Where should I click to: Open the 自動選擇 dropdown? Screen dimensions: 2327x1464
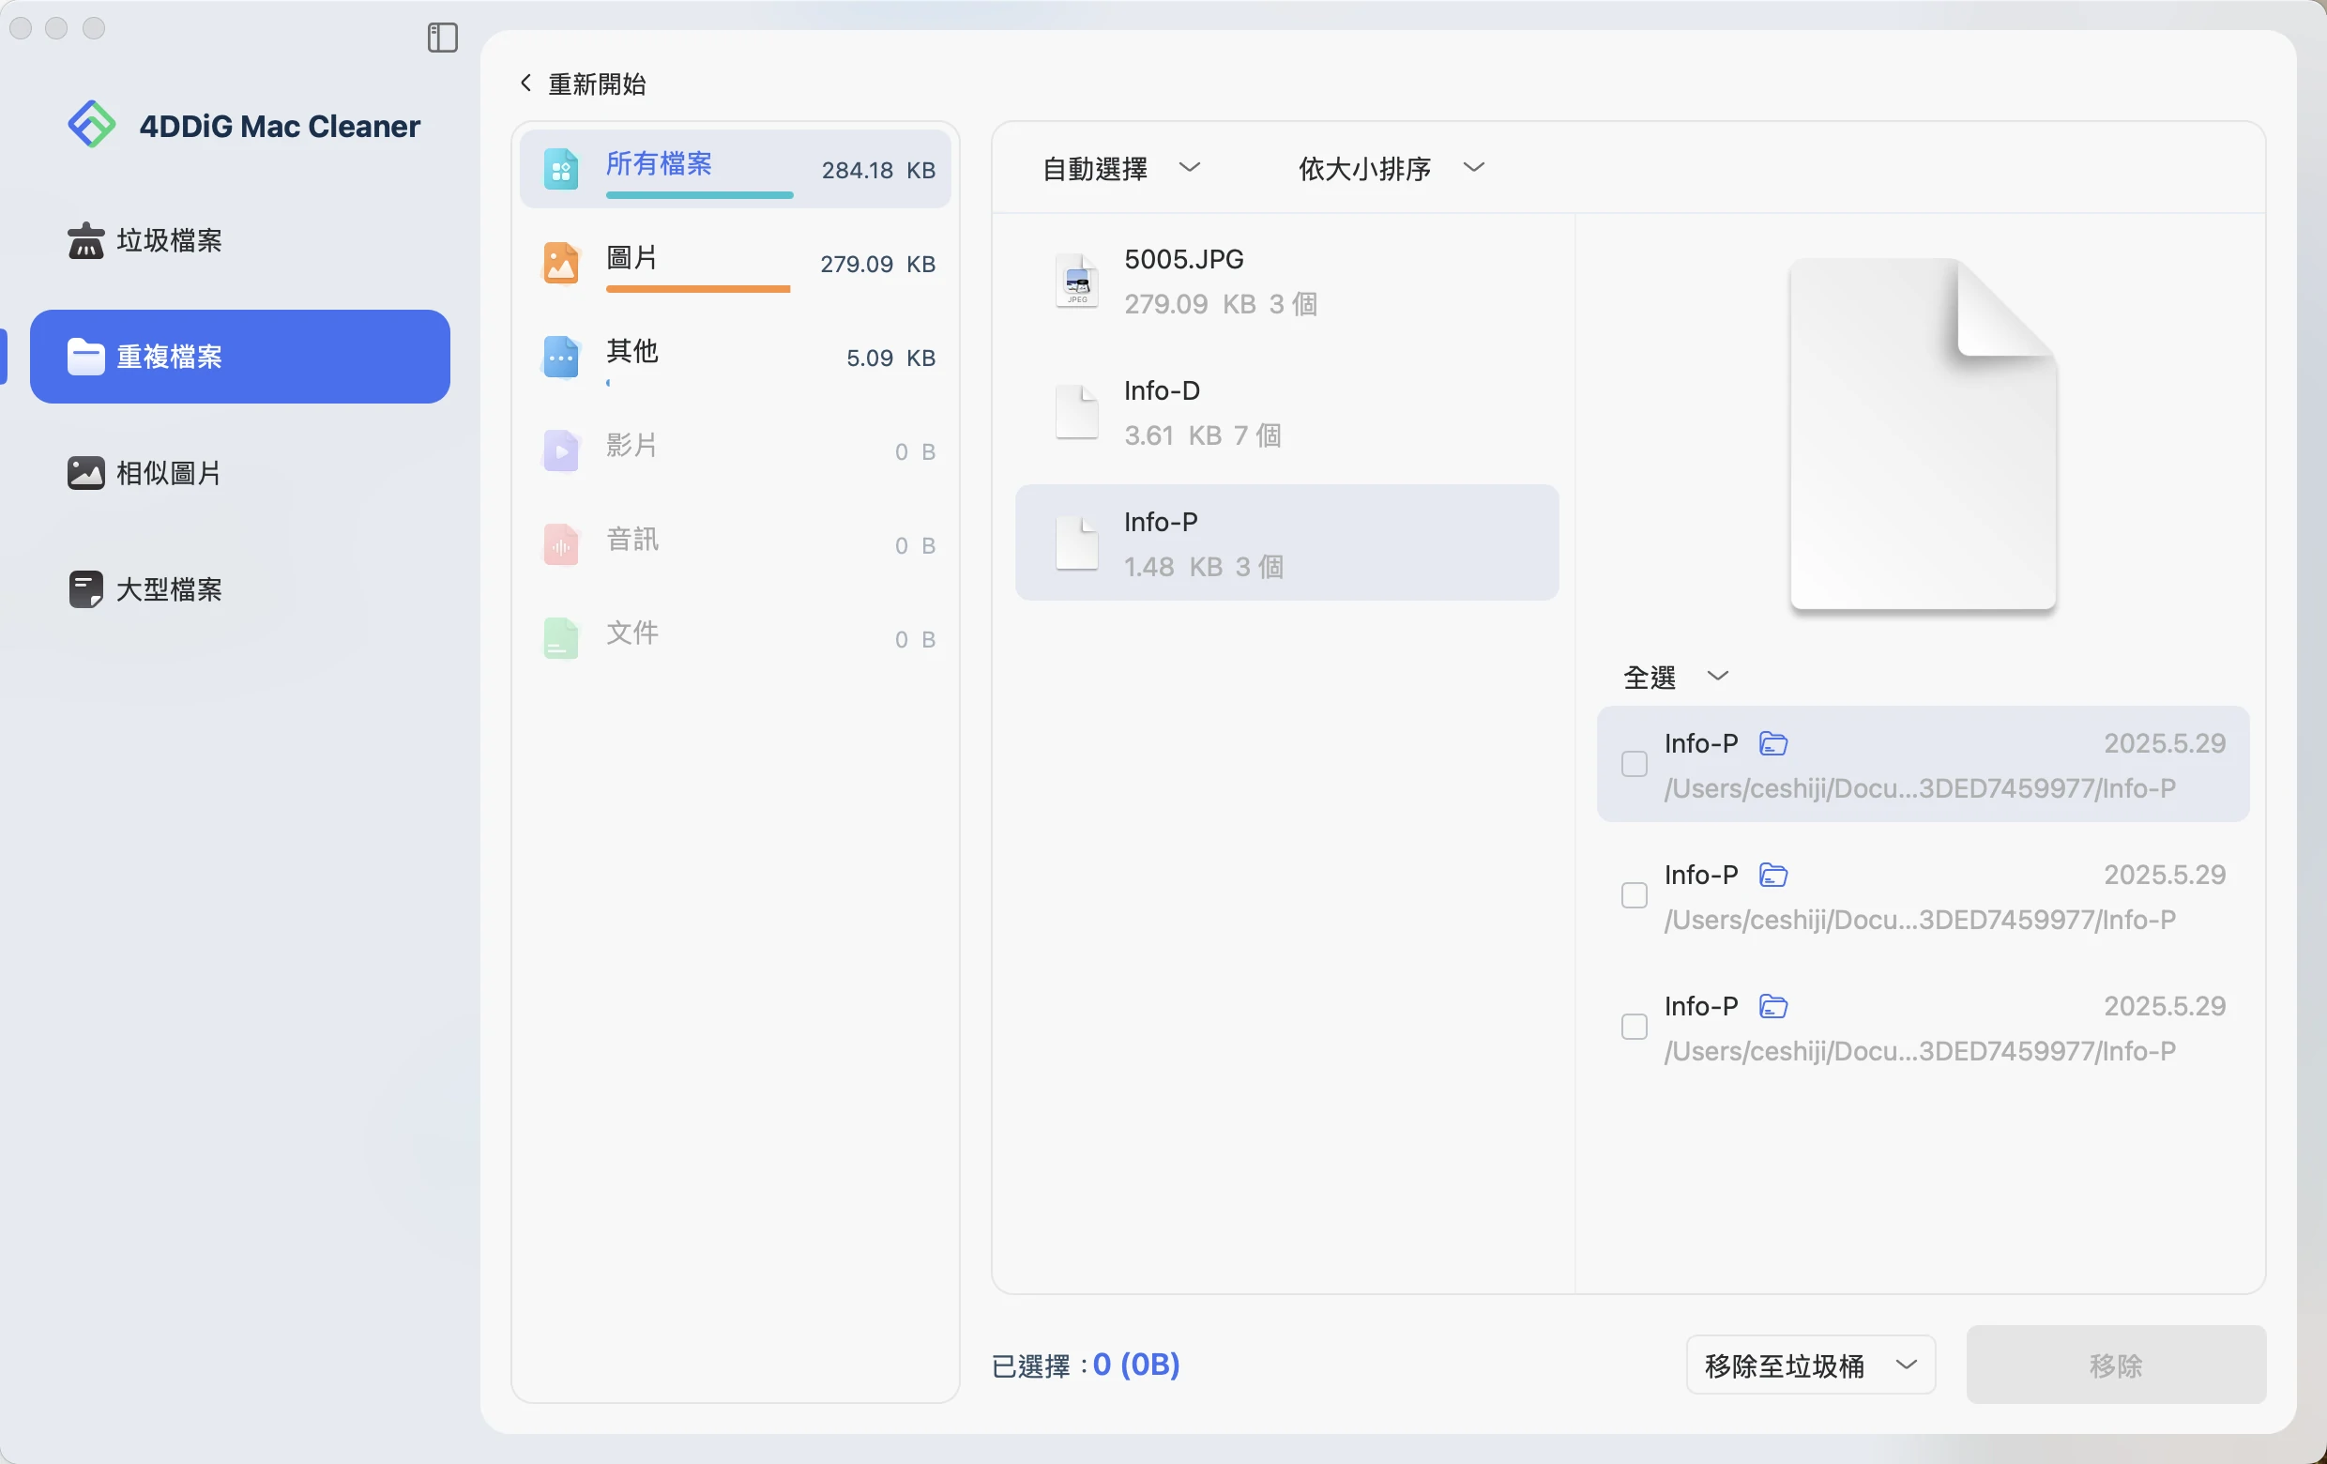[x=1121, y=168]
